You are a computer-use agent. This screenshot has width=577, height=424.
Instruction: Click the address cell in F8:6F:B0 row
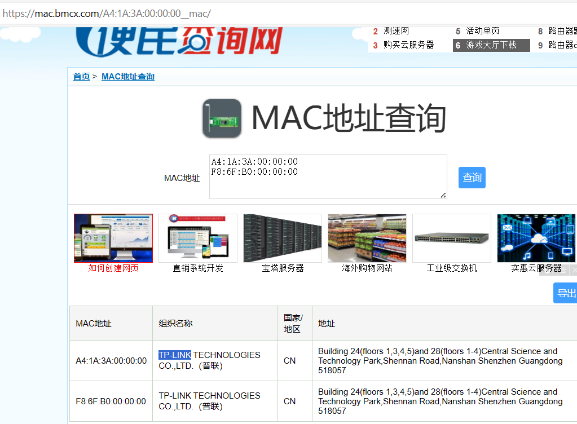[444, 401]
